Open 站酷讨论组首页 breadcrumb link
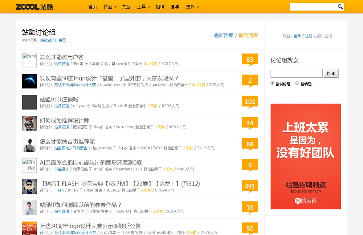 coord(53,41)
